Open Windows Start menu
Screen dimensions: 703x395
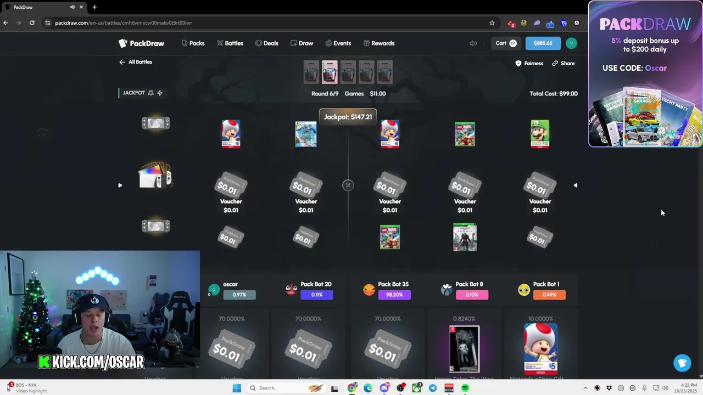tap(237, 388)
